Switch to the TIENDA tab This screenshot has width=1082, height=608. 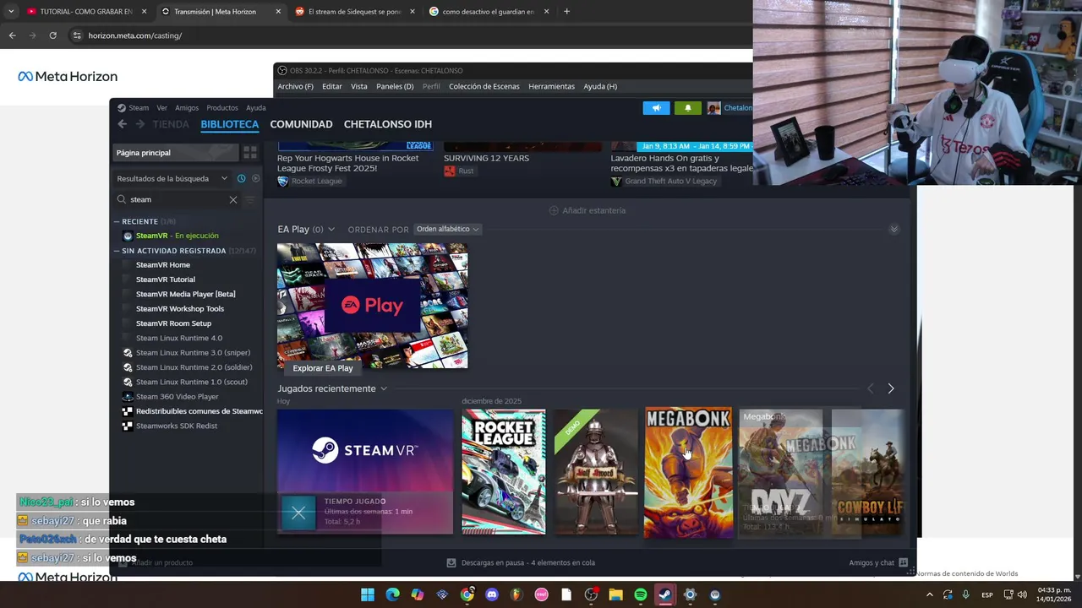coord(171,124)
